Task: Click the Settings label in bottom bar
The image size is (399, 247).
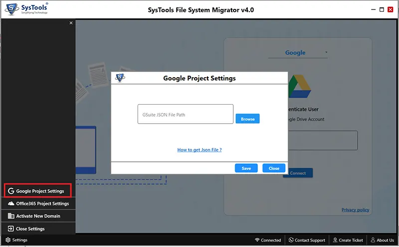Action: pos(20,240)
